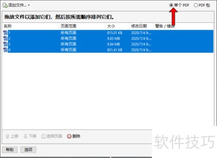Open the 选项 options button
This screenshot has width=217, height=158.
point(28,150)
